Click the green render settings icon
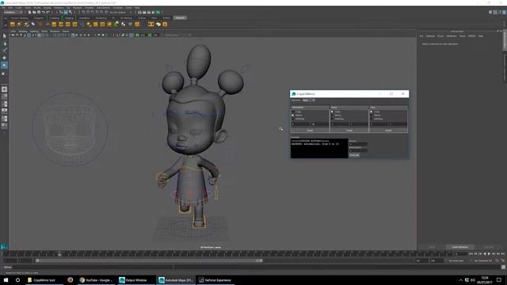The image size is (507, 285). pos(158,13)
